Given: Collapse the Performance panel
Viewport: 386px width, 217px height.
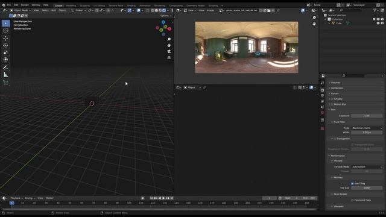Looking at the screenshot, I should point(337,156).
